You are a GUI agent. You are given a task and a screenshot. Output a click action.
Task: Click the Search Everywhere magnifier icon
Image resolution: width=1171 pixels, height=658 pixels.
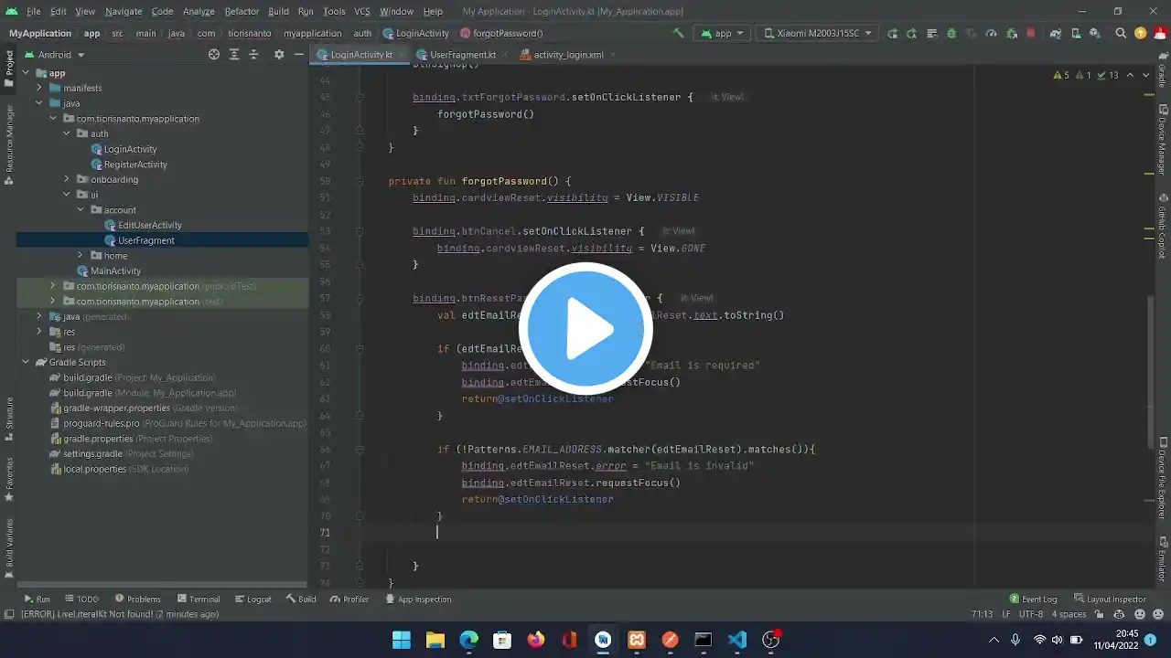click(1121, 33)
